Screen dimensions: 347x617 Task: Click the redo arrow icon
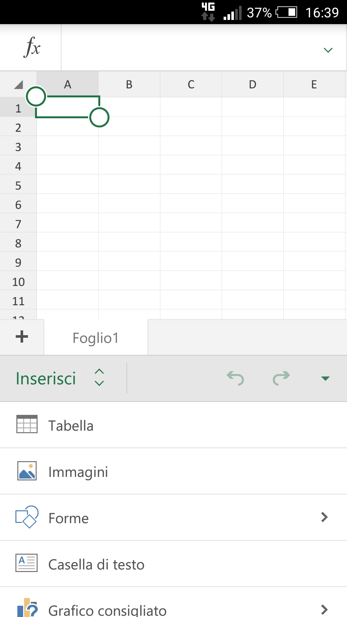coord(281,378)
